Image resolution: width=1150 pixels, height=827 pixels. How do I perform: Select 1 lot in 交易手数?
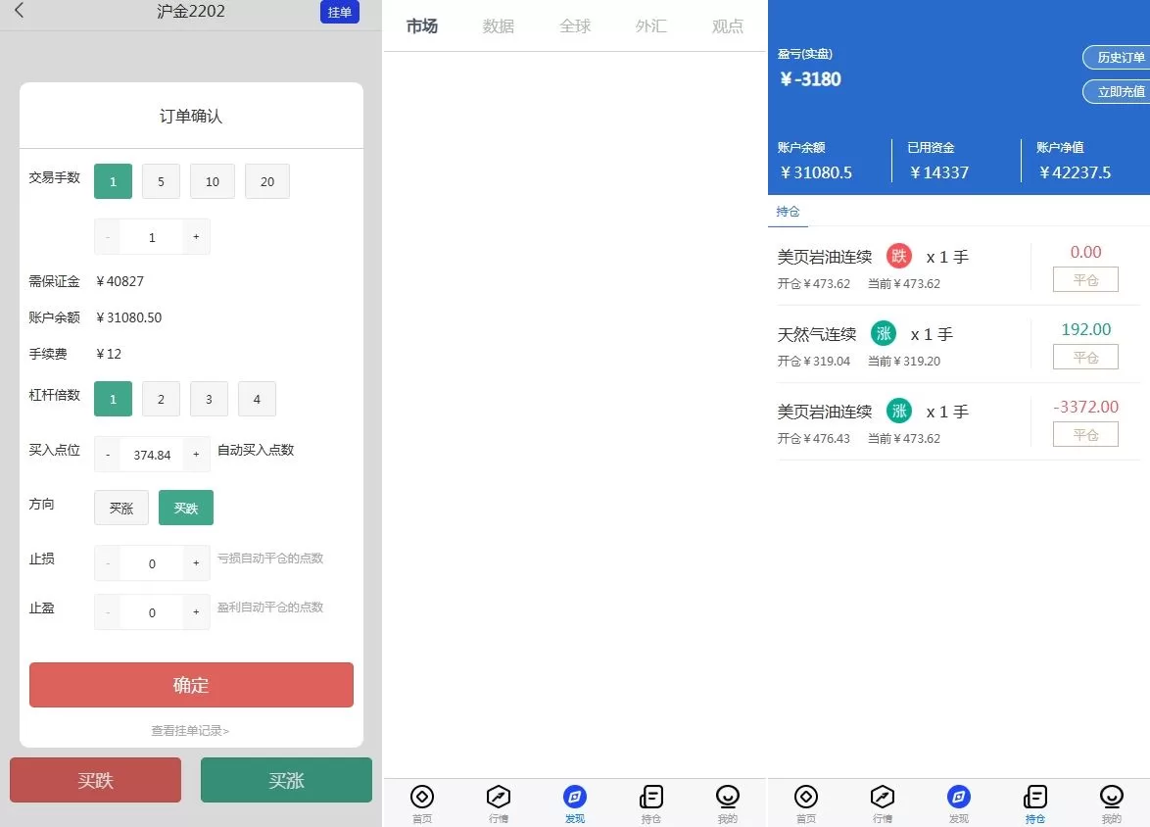tap(113, 181)
